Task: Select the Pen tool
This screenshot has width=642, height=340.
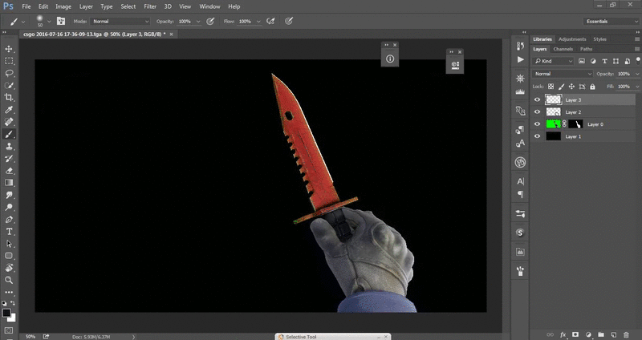Action: (x=9, y=219)
